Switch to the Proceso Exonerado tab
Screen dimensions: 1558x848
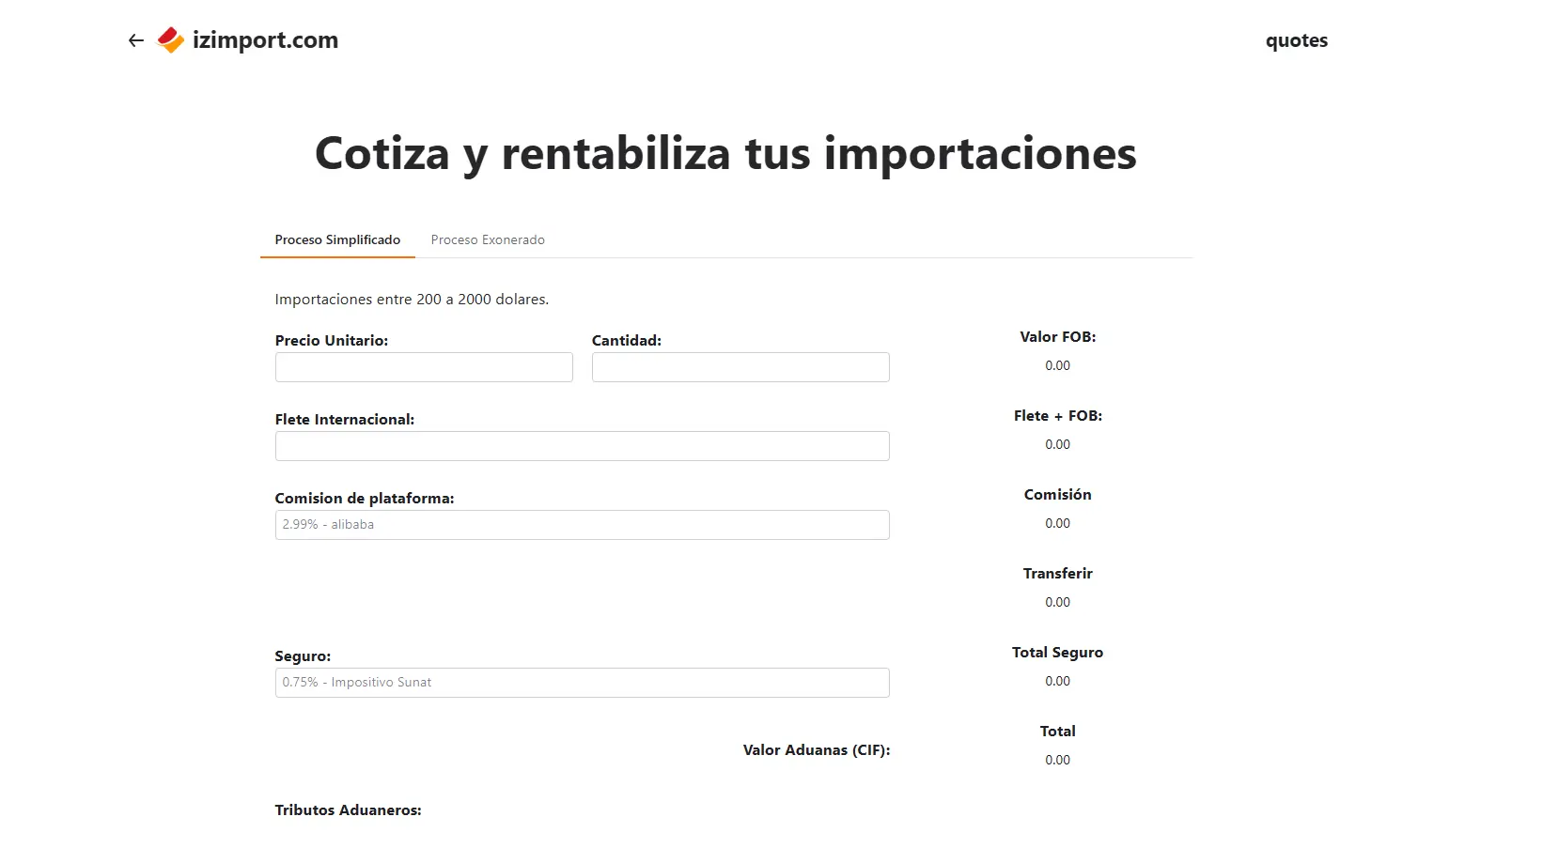[x=488, y=239]
